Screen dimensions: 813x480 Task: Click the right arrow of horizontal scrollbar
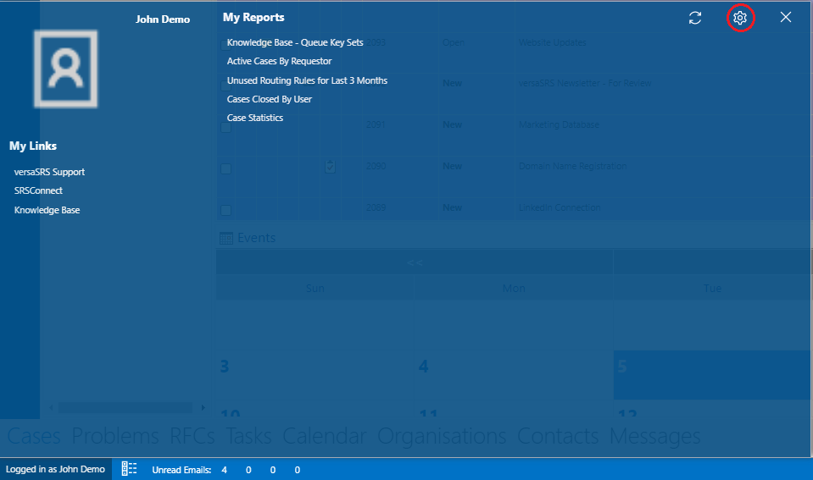[x=203, y=408]
